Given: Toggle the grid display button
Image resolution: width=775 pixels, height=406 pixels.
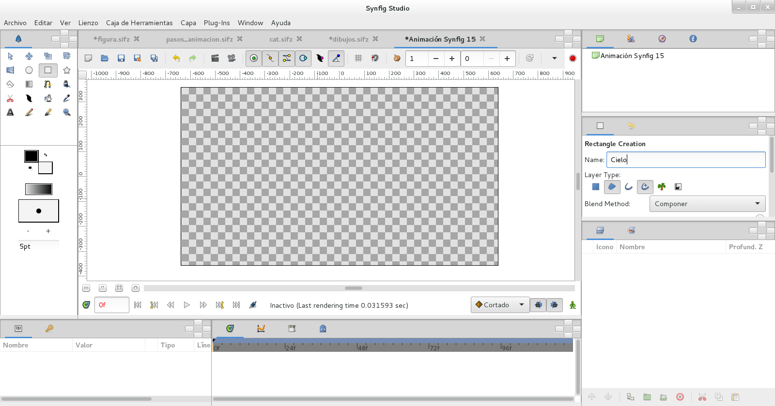Looking at the screenshot, I should [x=358, y=58].
